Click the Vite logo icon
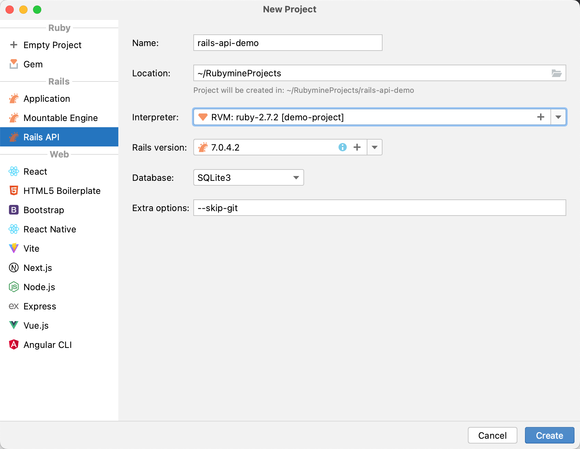This screenshot has height=449, width=580. pyautogui.click(x=14, y=248)
